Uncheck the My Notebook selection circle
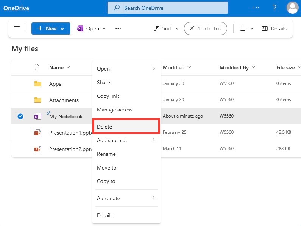 (20, 116)
